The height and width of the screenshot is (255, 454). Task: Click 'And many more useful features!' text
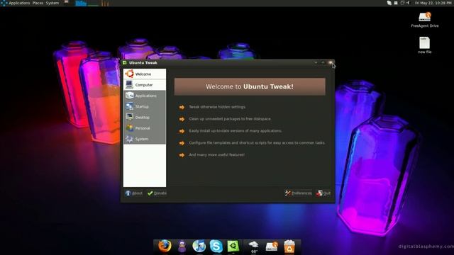coord(217,154)
